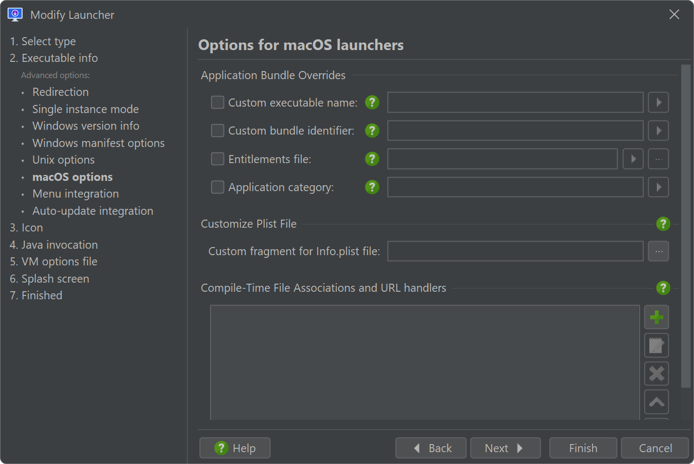Browse for custom Info.plist fragment file
The width and height of the screenshot is (694, 464).
(x=658, y=251)
